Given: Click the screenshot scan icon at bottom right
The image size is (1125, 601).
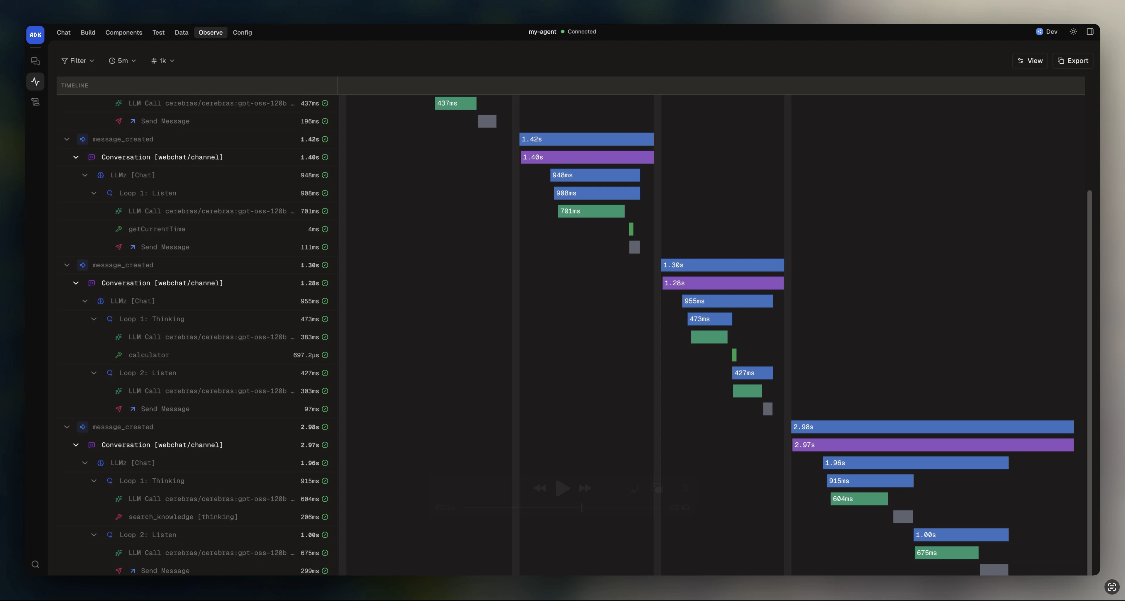Looking at the screenshot, I should pyautogui.click(x=1112, y=587).
